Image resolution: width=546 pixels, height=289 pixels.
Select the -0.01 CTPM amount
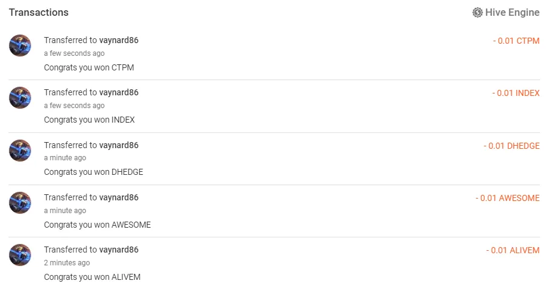click(x=516, y=41)
